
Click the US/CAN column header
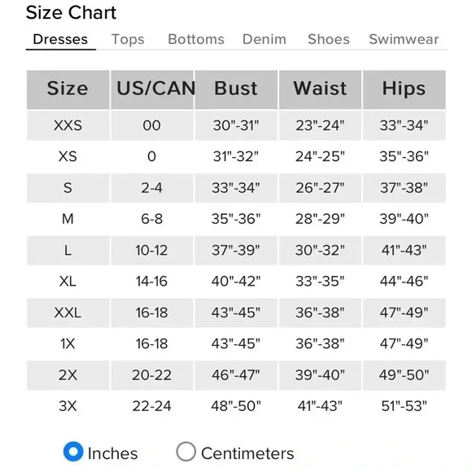152,90
